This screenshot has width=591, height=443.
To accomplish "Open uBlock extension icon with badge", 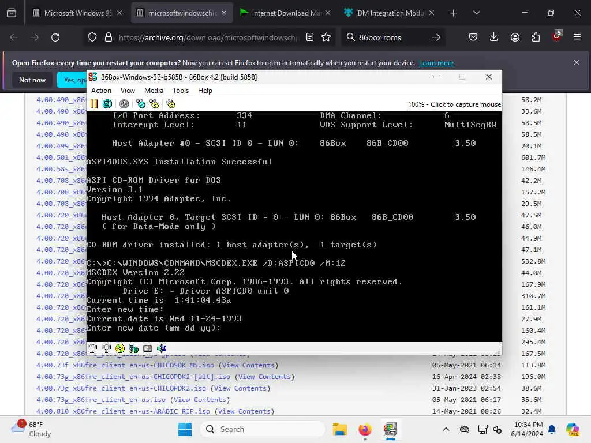I will [557, 36].
